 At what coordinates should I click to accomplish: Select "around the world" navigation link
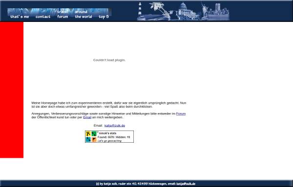84,14
